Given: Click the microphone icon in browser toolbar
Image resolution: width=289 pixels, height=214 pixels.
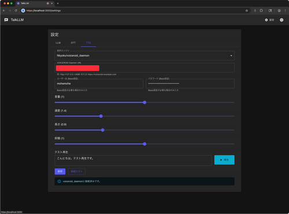Looking at the screenshot, I should coord(255,10).
